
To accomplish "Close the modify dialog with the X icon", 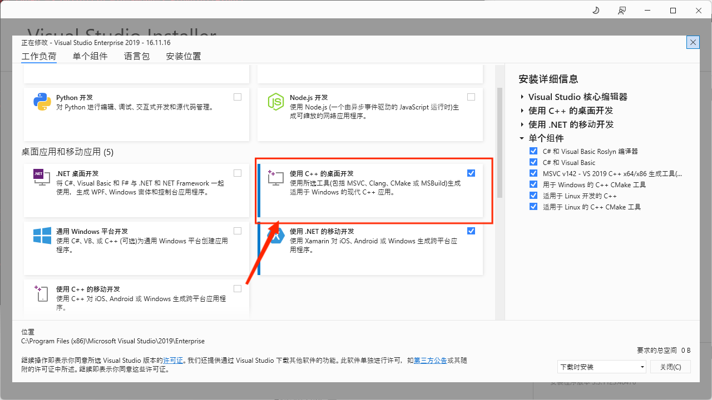I will click(693, 42).
